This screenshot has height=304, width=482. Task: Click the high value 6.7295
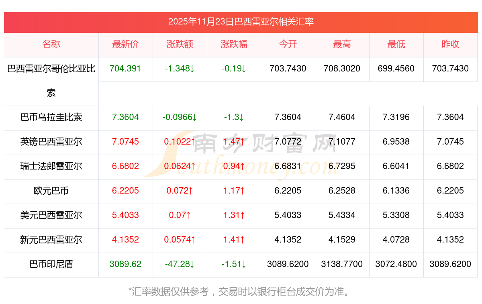pyautogui.click(x=342, y=166)
